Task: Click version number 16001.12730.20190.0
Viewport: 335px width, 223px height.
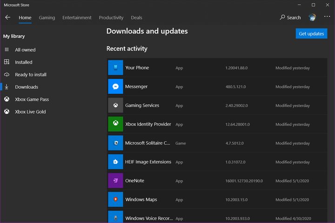Action: (x=244, y=181)
